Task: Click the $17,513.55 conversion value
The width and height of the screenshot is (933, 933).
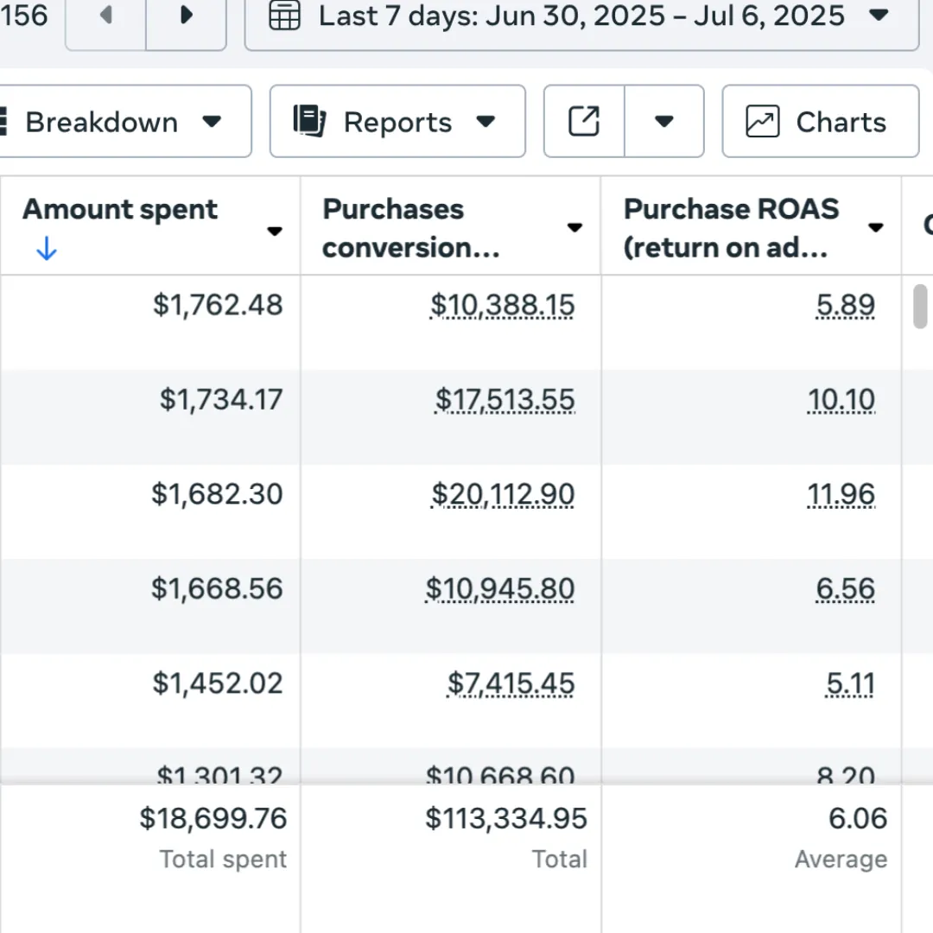Action: click(x=505, y=400)
